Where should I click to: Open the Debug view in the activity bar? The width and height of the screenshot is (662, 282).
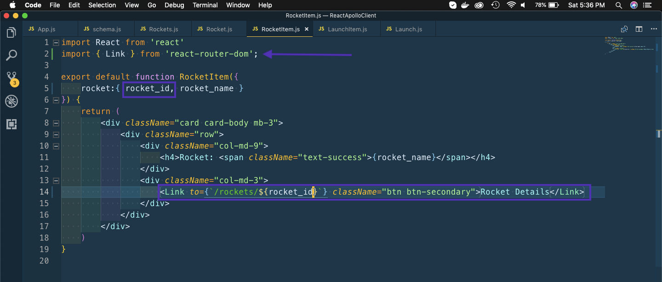[11, 101]
